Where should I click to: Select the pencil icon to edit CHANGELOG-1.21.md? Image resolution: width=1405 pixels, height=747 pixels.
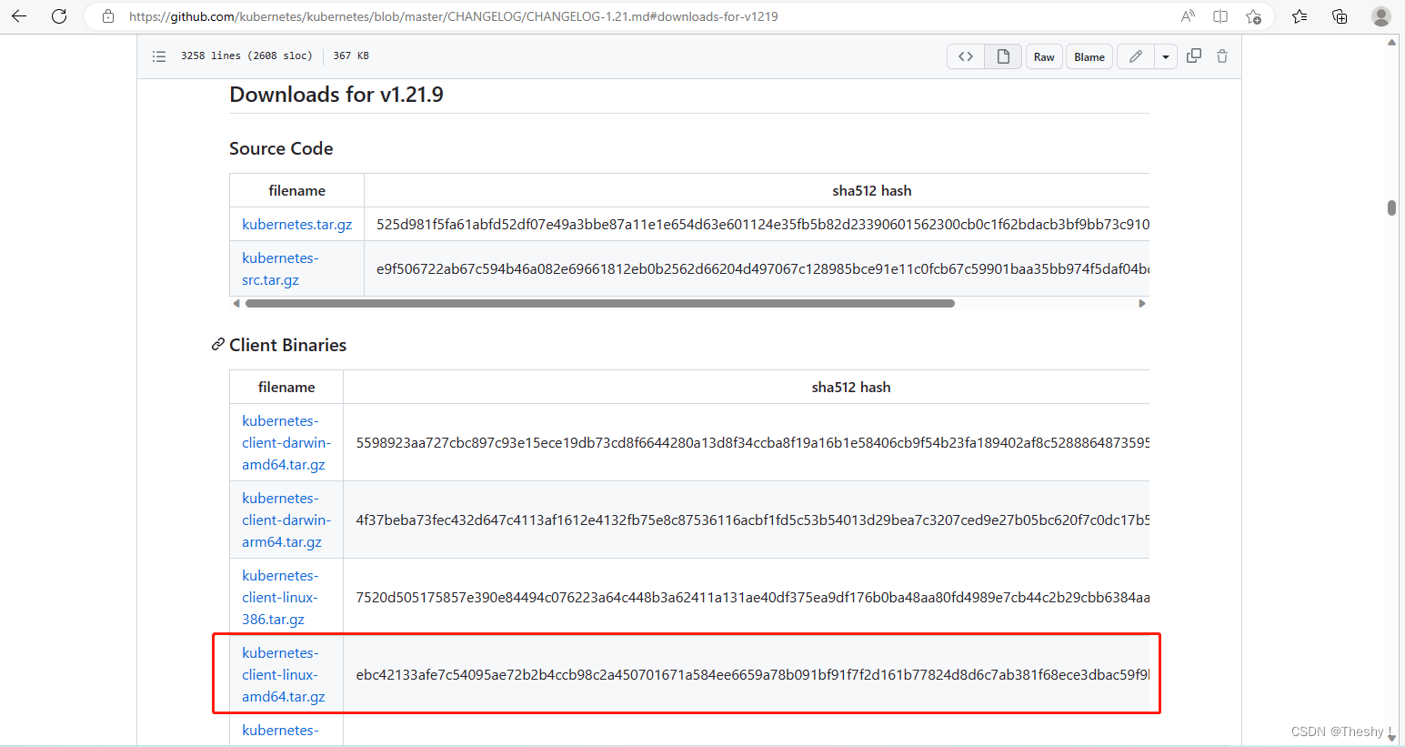tap(1135, 56)
